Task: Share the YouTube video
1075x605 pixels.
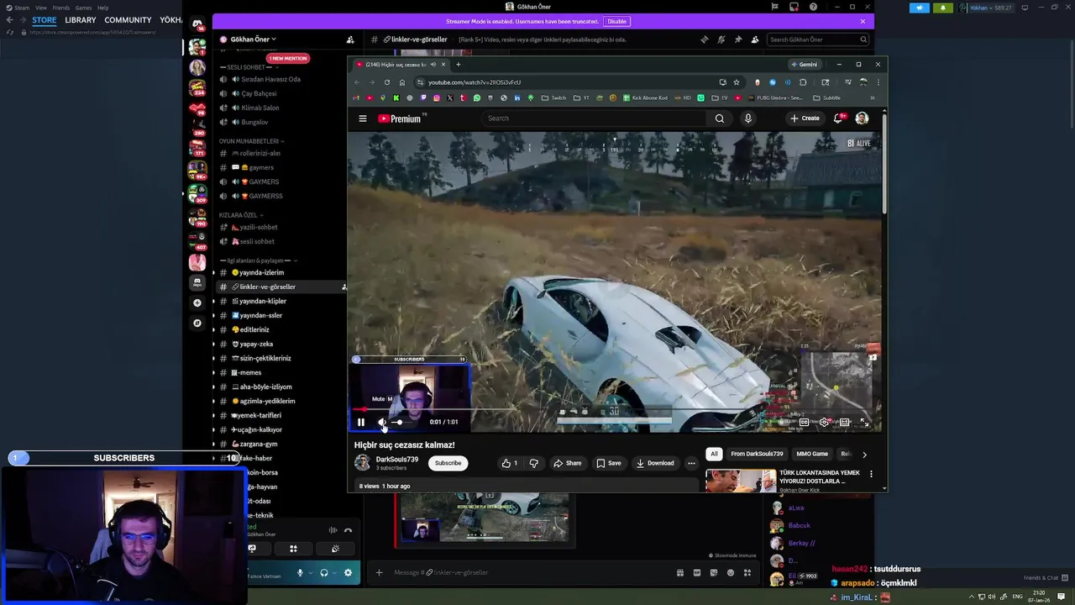Action: click(x=567, y=463)
